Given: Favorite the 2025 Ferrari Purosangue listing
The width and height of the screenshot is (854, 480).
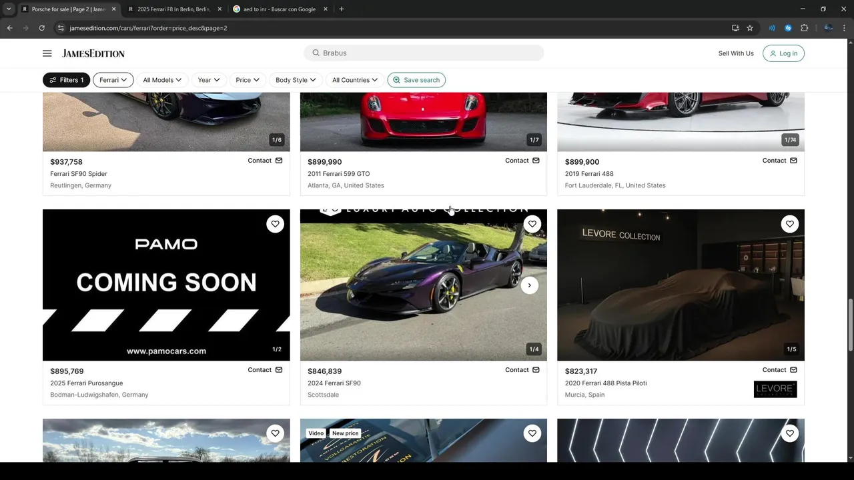Looking at the screenshot, I should (275, 224).
